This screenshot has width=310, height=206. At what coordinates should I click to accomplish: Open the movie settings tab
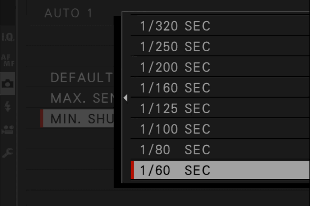(8, 130)
